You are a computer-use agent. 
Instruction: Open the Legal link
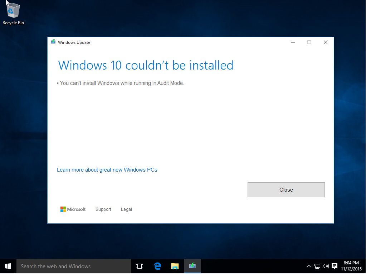(x=126, y=209)
